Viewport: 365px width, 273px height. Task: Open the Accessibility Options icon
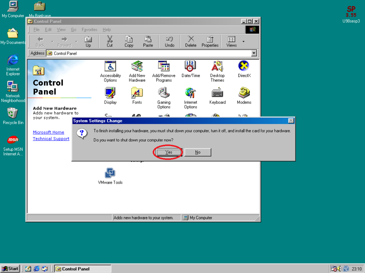[x=110, y=67]
